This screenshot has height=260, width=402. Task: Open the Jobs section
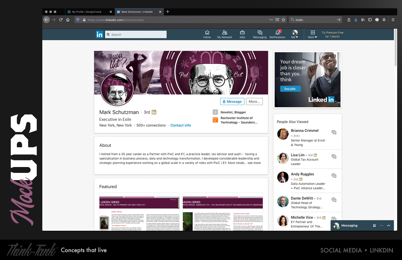242,34
